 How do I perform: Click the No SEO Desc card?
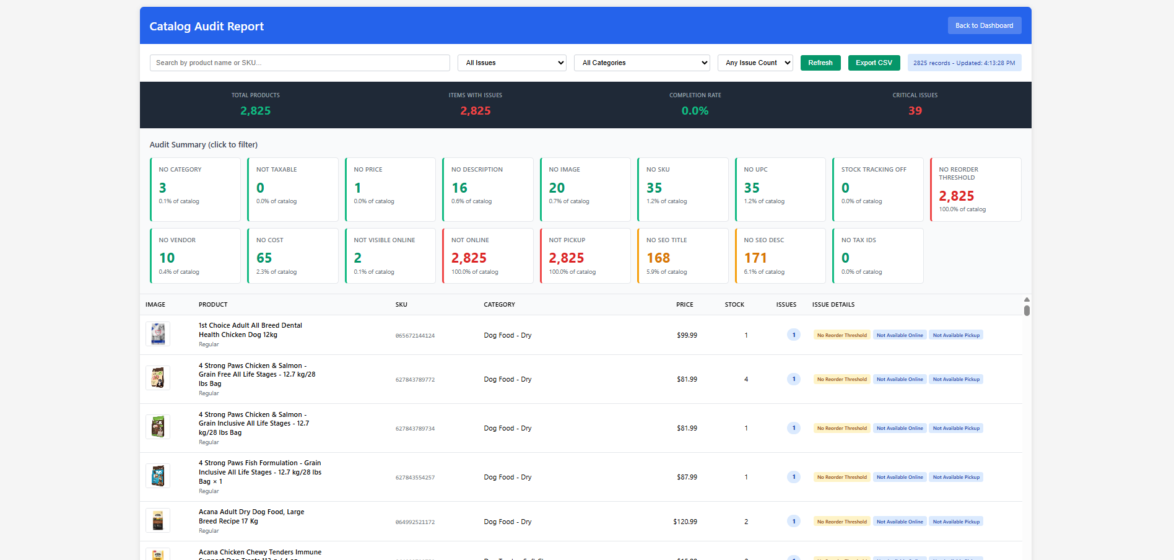coord(780,256)
